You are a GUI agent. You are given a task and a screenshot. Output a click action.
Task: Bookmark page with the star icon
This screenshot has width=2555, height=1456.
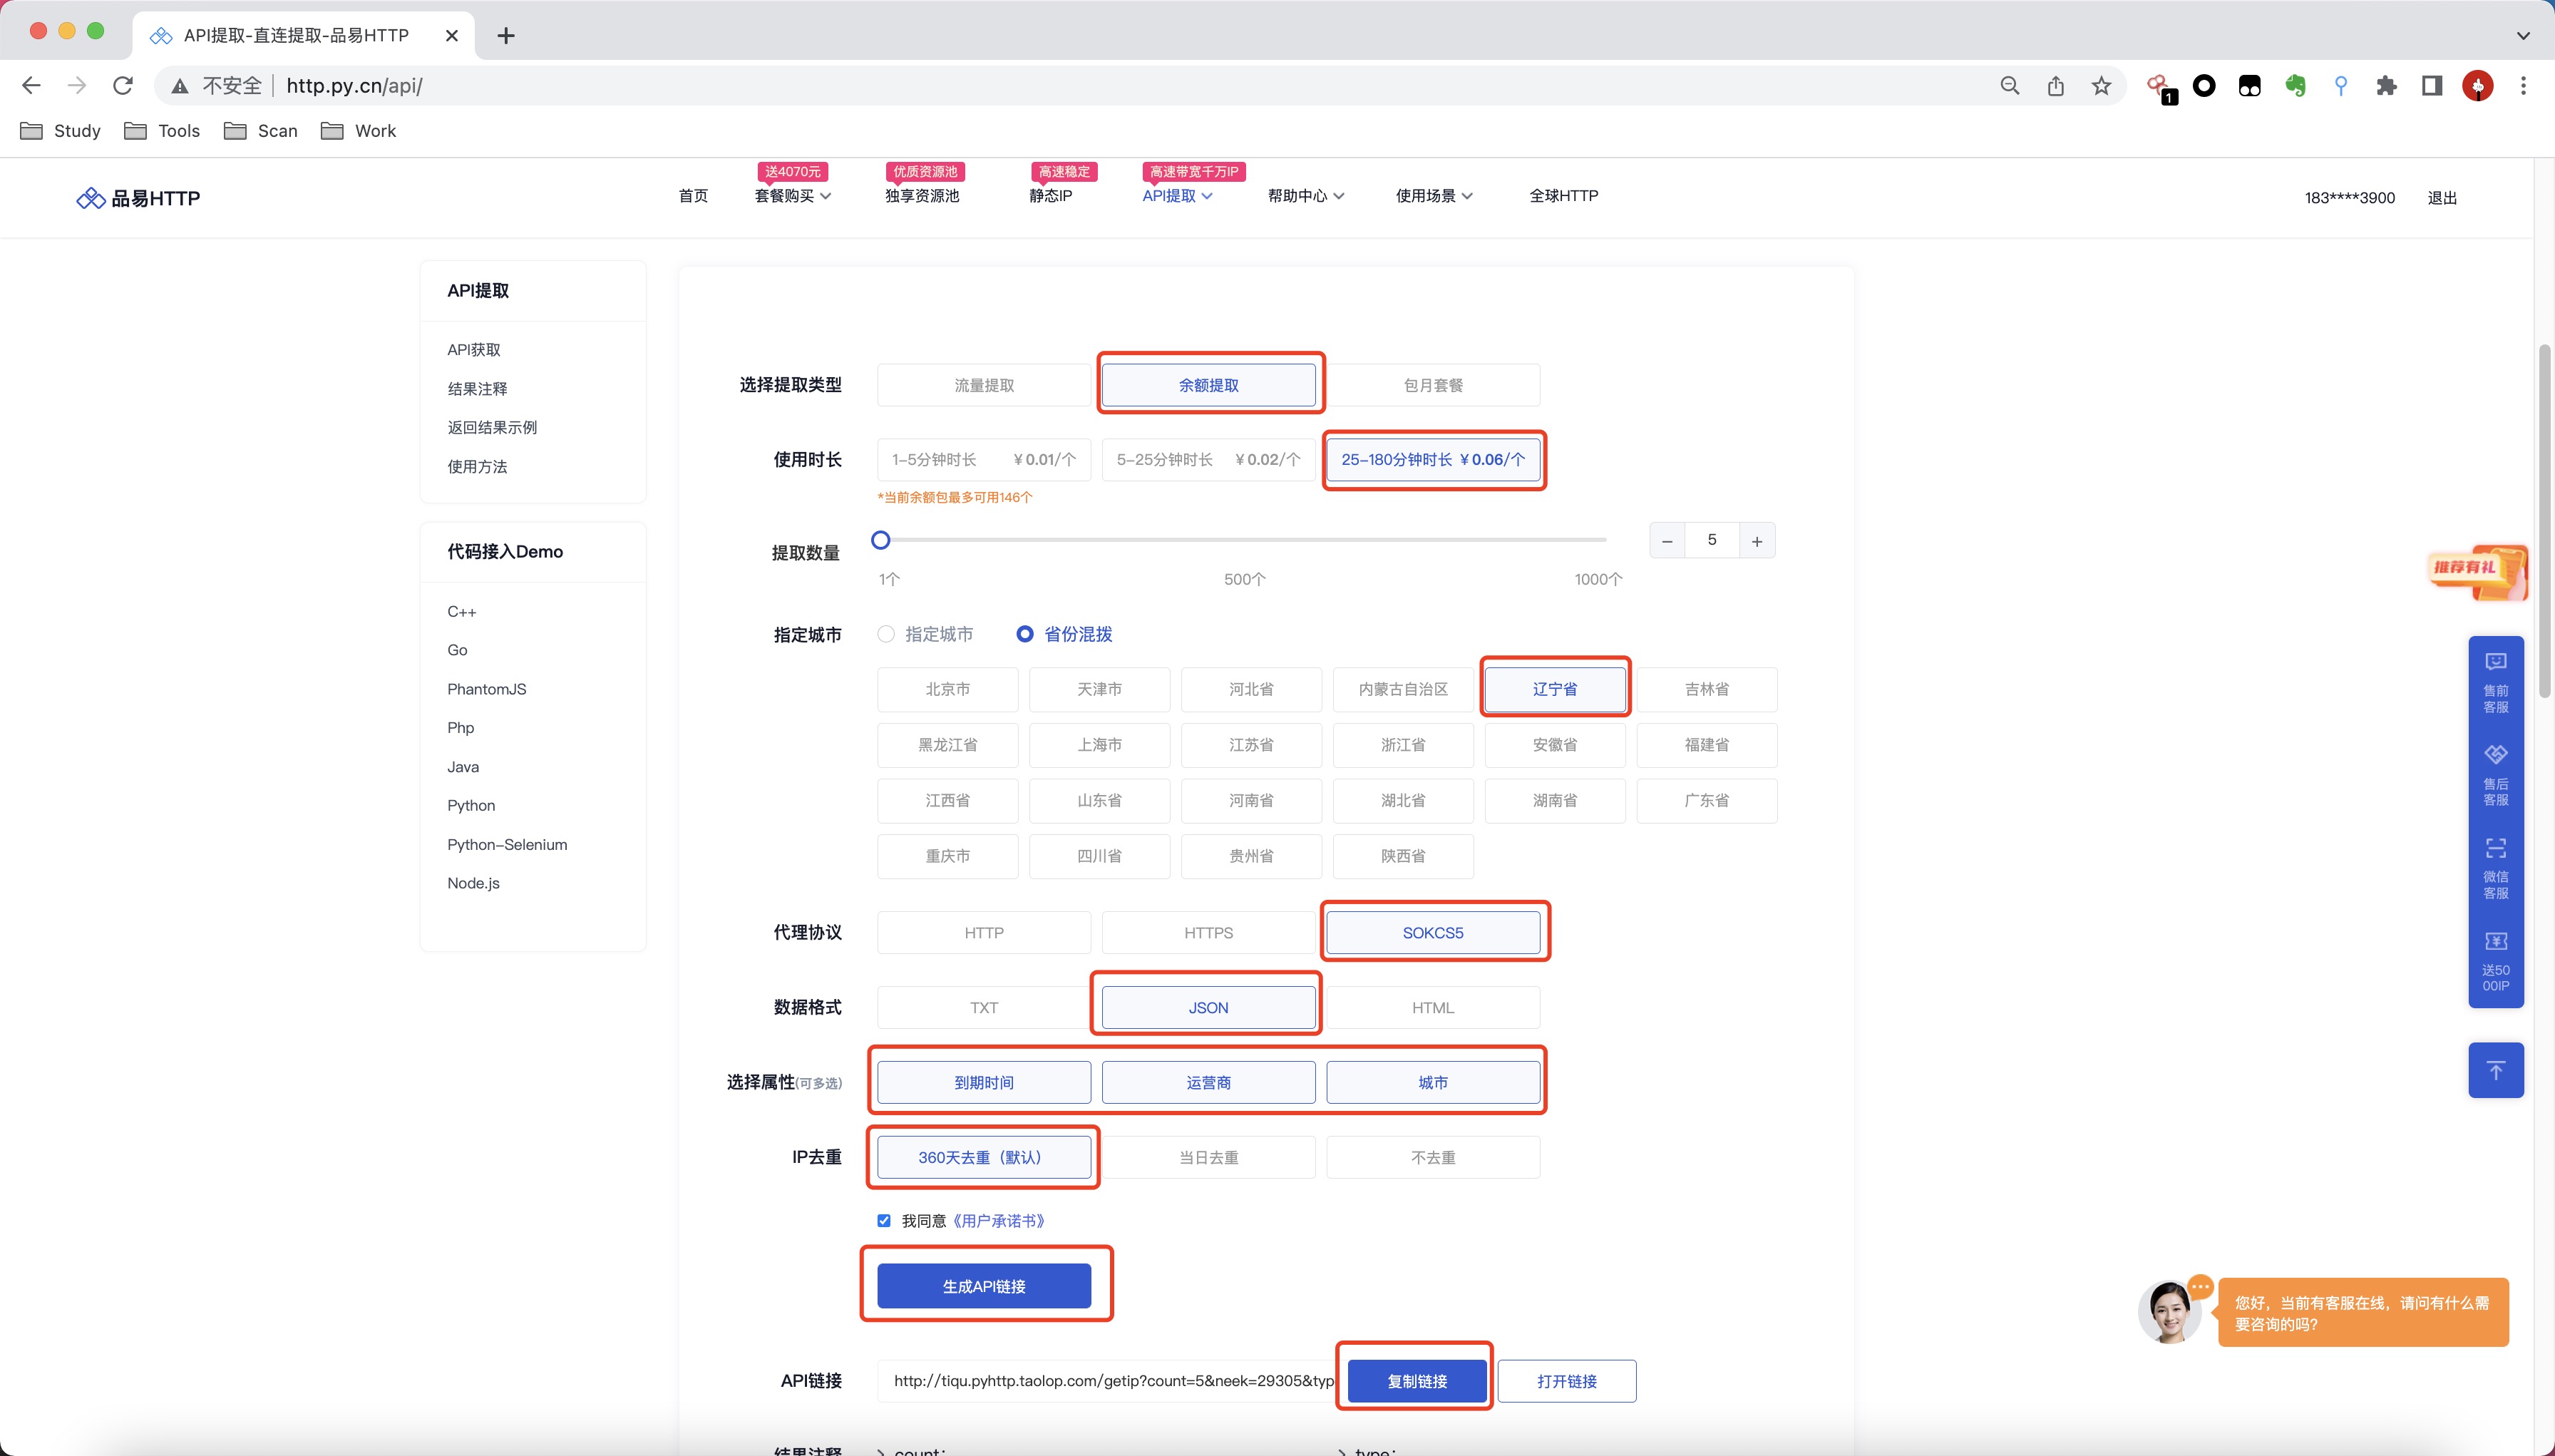[2101, 86]
